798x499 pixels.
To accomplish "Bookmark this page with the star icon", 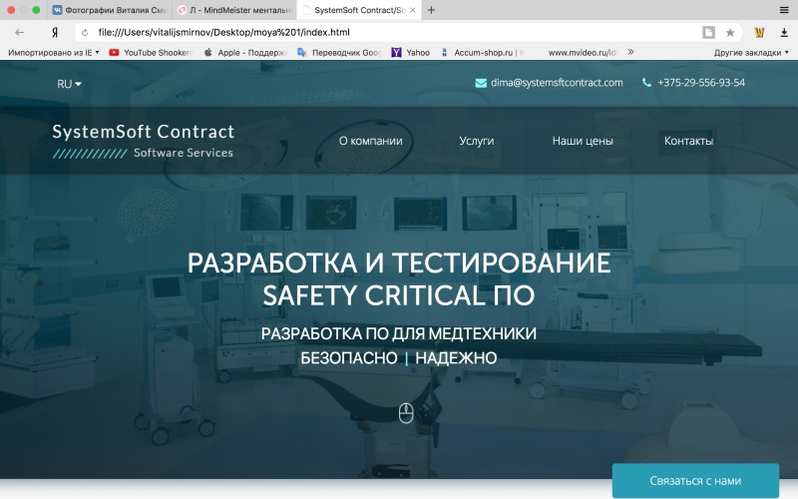I will point(730,33).
